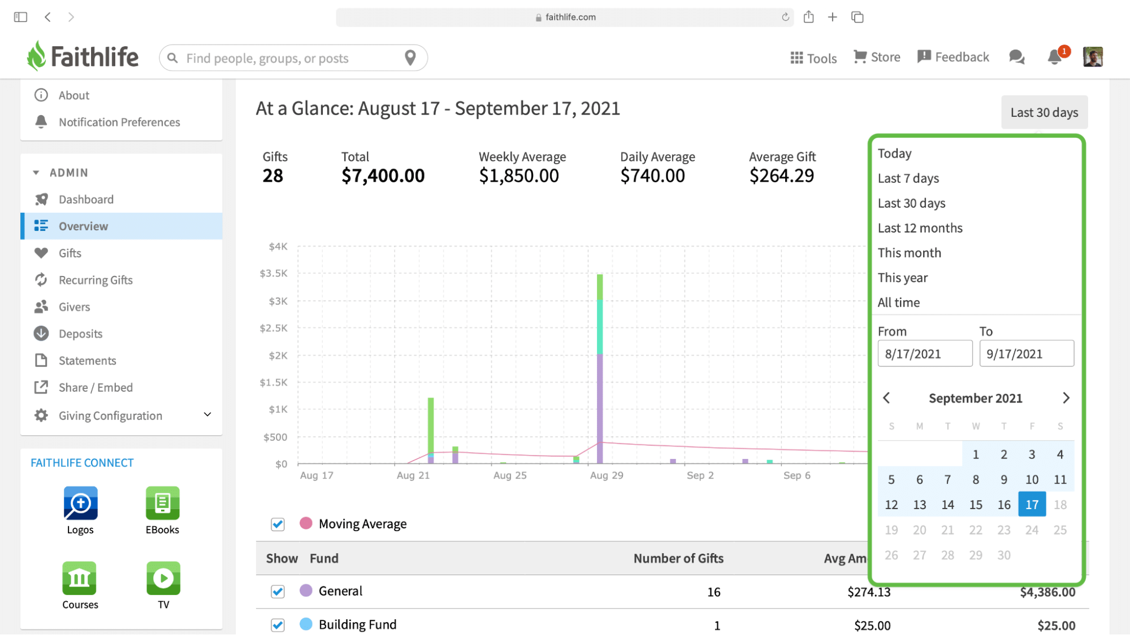Select Last 7 days range
The width and height of the screenshot is (1130, 635).
click(908, 178)
